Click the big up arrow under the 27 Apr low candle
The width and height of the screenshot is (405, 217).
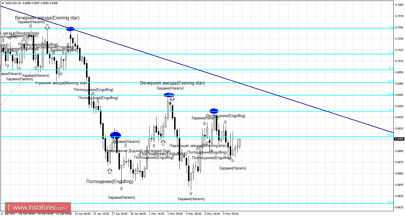click(110, 171)
